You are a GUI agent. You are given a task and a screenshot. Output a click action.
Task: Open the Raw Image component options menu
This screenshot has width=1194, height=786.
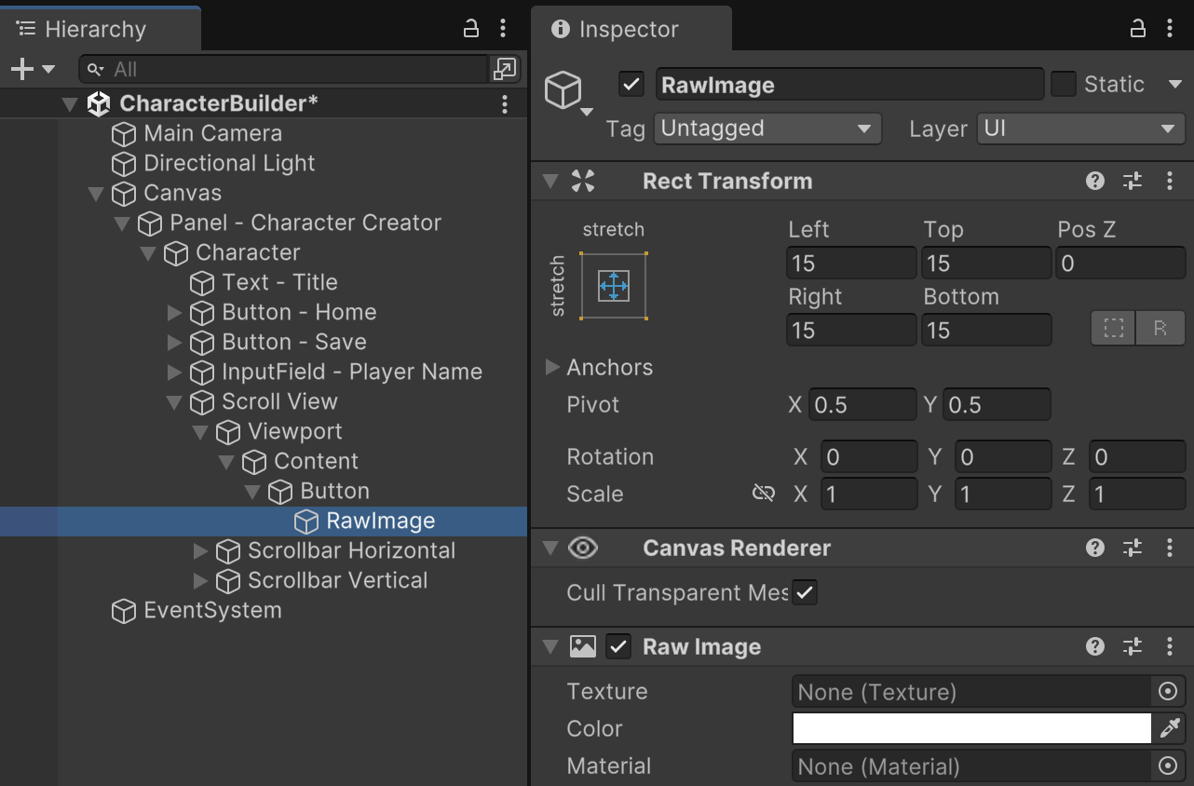pyautogui.click(x=1170, y=646)
